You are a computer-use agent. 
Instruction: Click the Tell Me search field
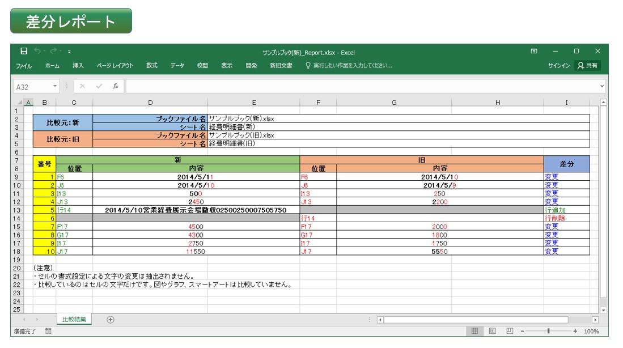point(353,66)
